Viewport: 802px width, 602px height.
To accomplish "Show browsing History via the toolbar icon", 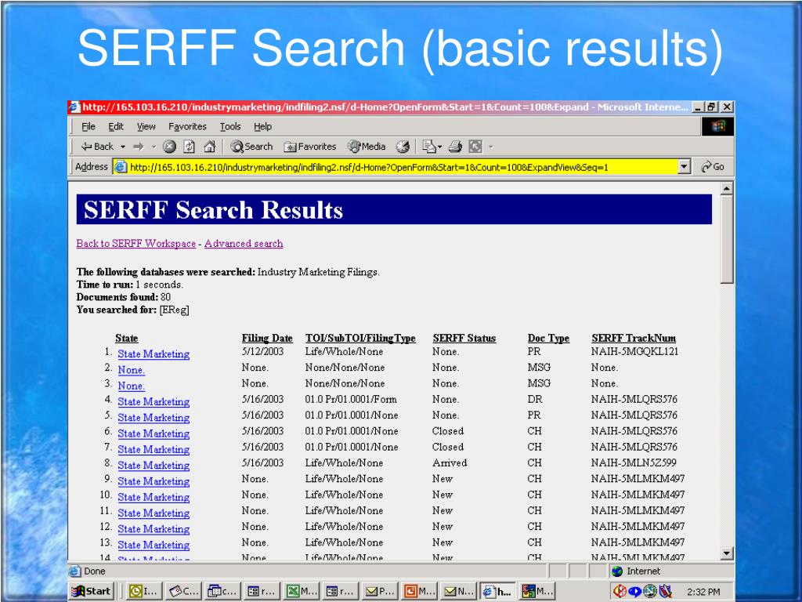I will (403, 147).
